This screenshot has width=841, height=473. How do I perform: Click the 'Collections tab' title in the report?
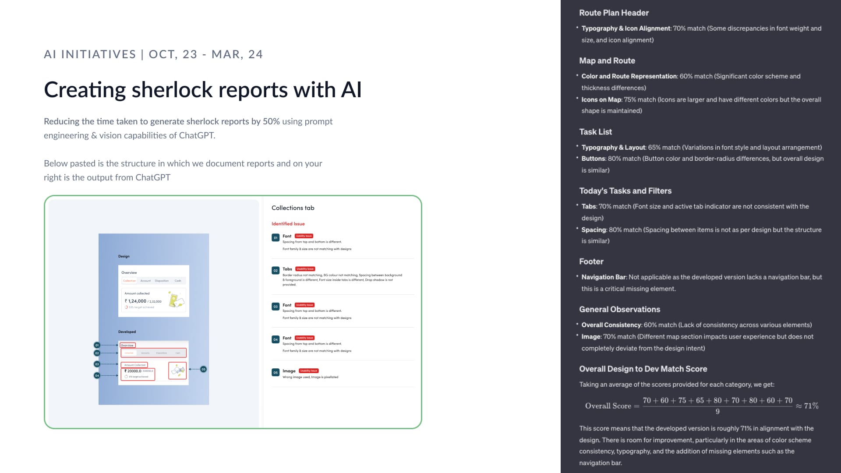click(x=293, y=208)
